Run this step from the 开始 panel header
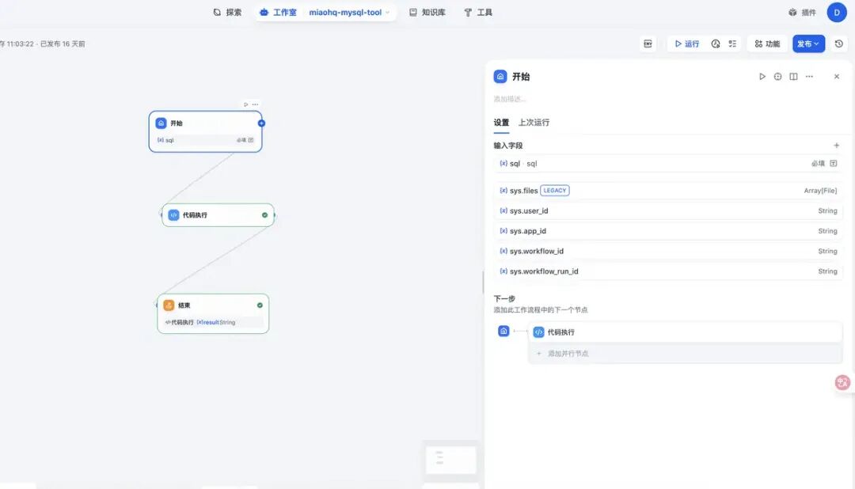The height and width of the screenshot is (489, 855). [762, 76]
